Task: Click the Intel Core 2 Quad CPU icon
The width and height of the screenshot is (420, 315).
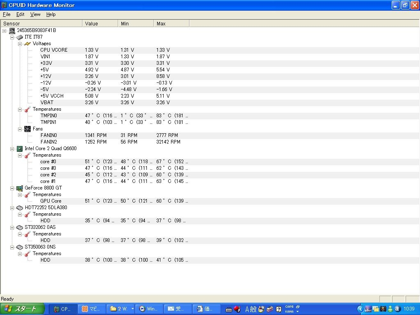Action: tap(20, 148)
